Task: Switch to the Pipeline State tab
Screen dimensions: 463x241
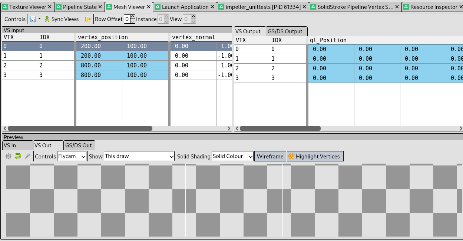Action: (80, 7)
